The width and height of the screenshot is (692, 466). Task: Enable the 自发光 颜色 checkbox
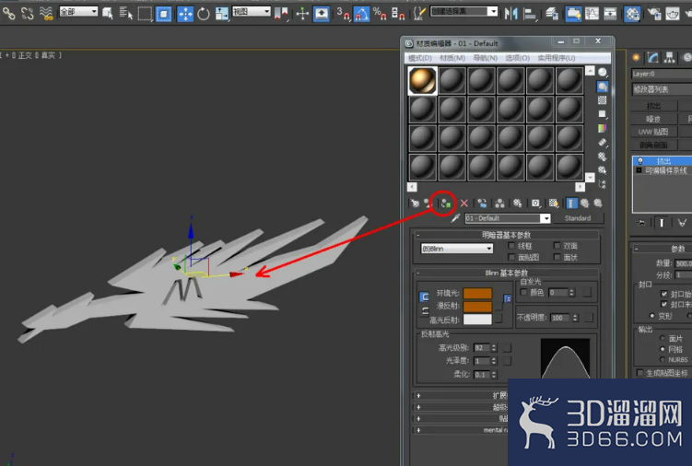(524, 292)
